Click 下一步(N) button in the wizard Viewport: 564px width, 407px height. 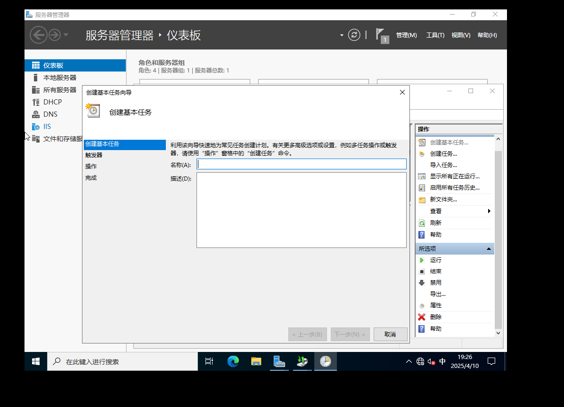350,335
